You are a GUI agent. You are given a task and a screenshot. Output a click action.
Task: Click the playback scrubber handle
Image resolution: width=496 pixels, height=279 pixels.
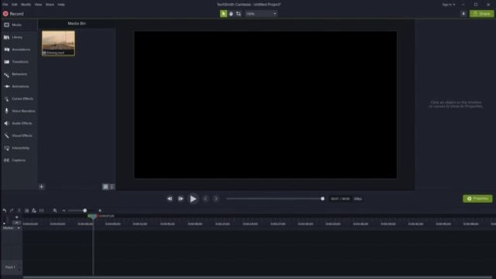click(322, 198)
